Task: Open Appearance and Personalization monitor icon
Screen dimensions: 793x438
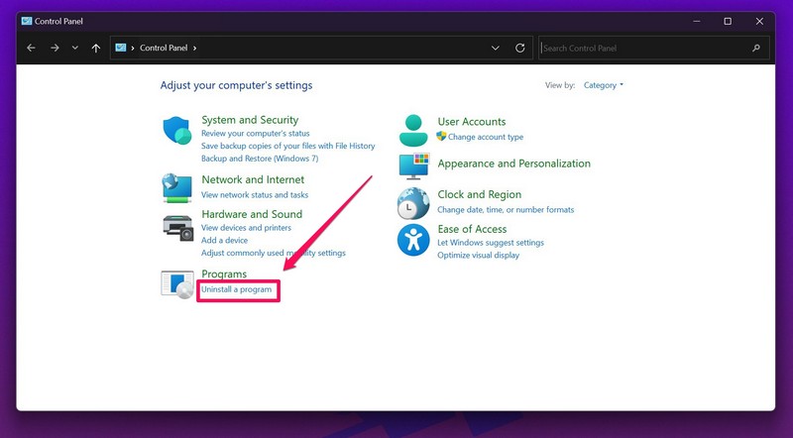Action: click(413, 165)
